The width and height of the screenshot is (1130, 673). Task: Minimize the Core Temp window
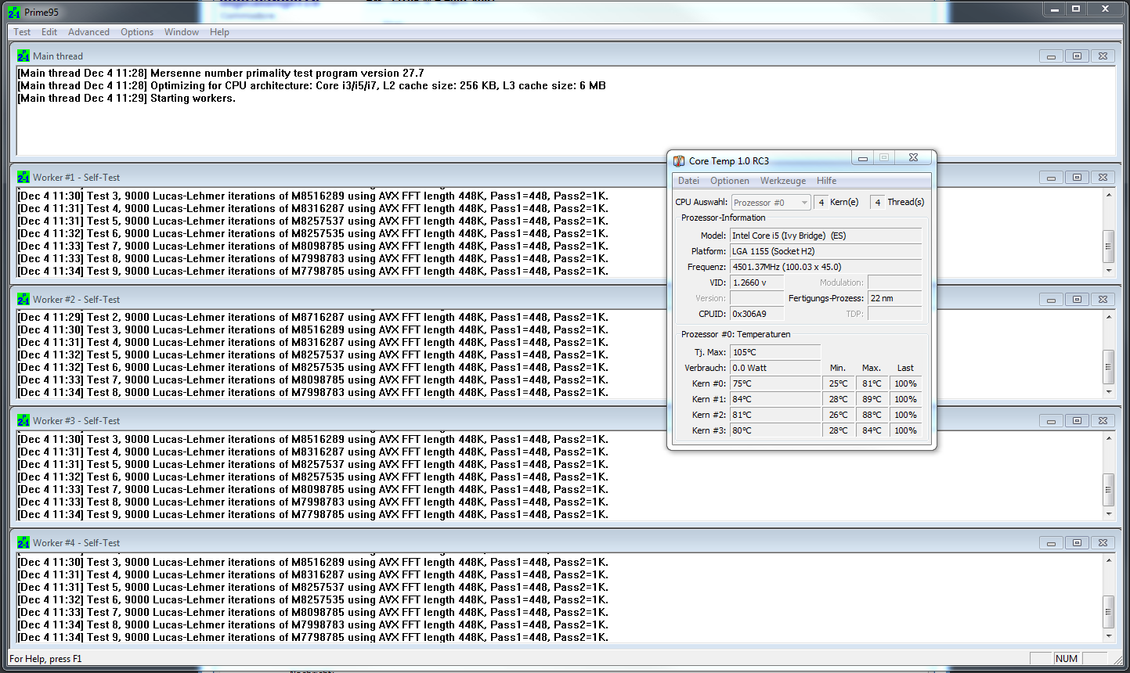pos(863,158)
